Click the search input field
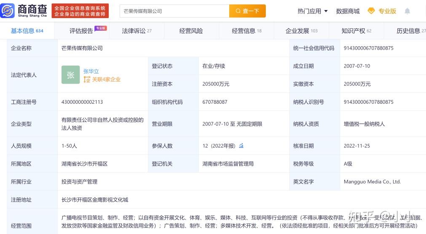Viewport: 426px width, 234px height. point(174,11)
